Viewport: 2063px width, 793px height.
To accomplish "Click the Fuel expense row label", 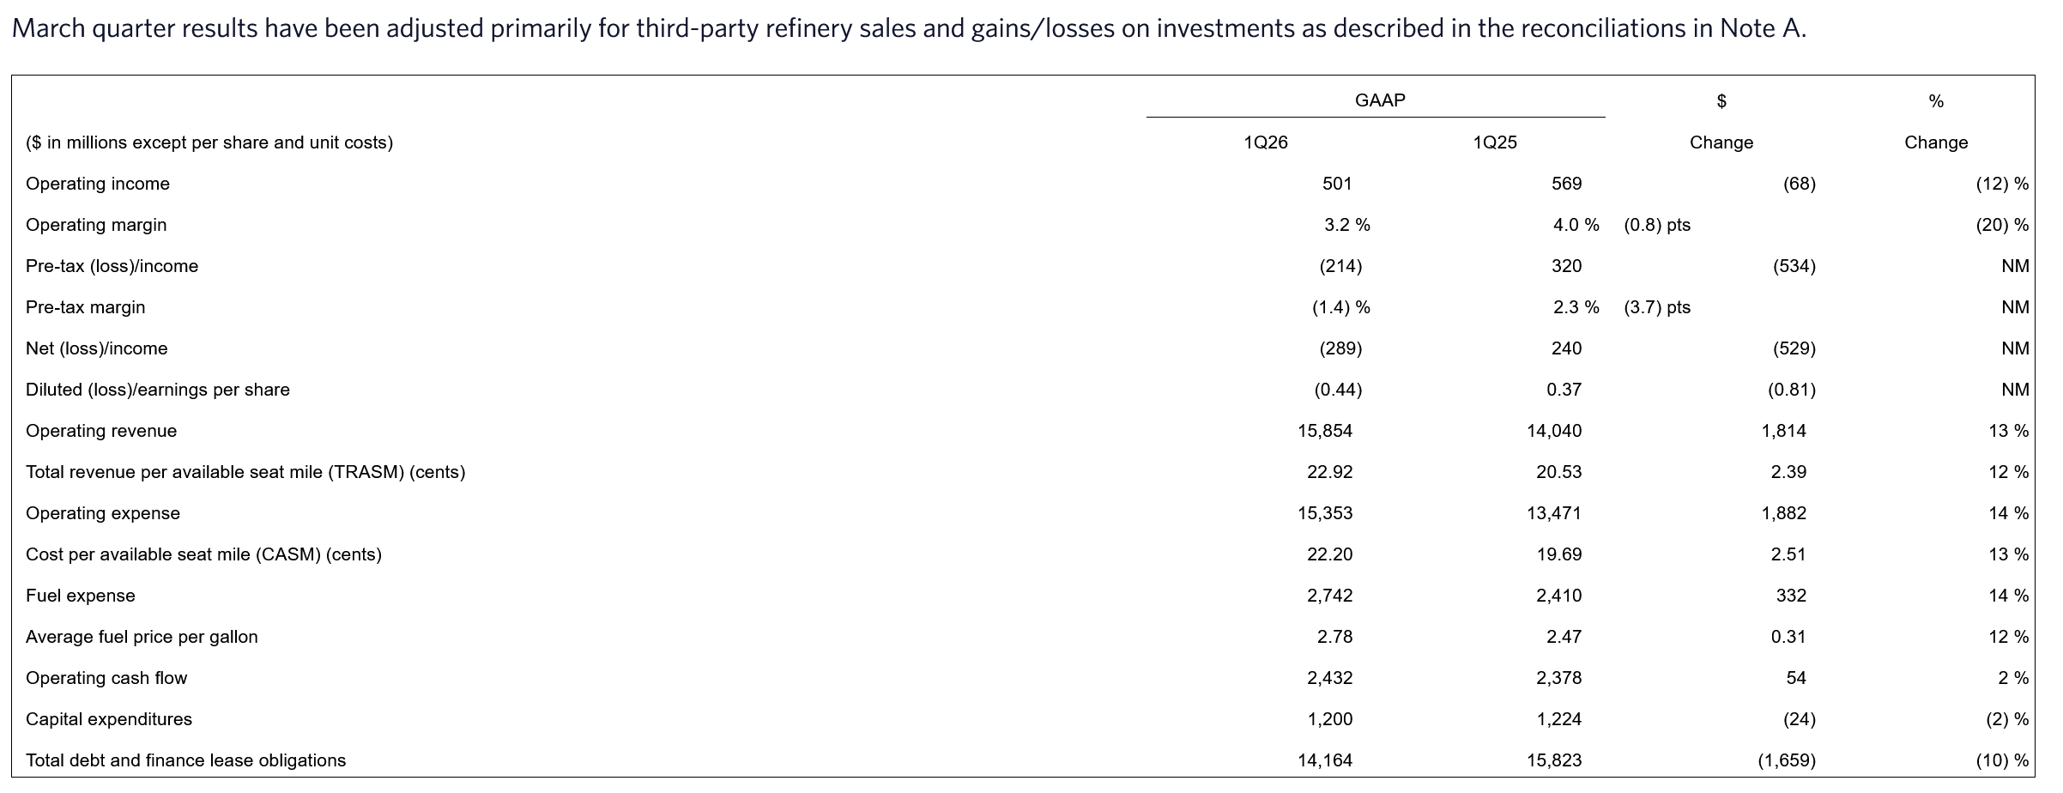I will point(81,596).
